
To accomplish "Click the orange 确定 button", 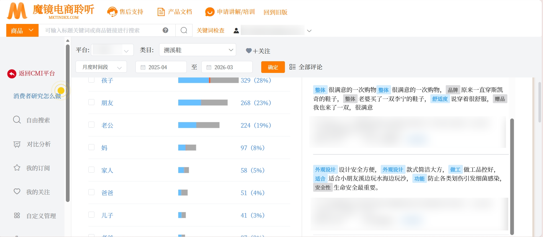I will 273,67.
